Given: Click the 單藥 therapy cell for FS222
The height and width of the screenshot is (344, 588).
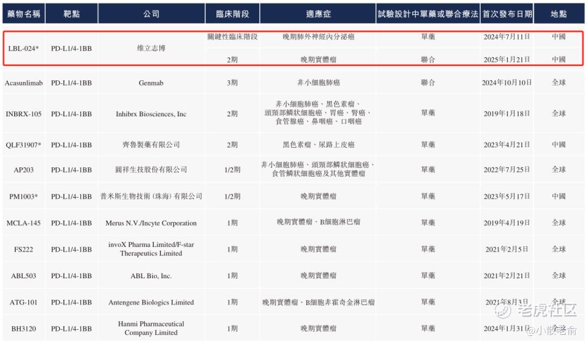Looking at the screenshot, I should [x=428, y=249].
